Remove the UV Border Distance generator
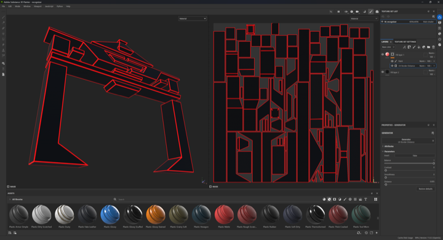The height and width of the screenshot is (240, 443). pos(434,66)
